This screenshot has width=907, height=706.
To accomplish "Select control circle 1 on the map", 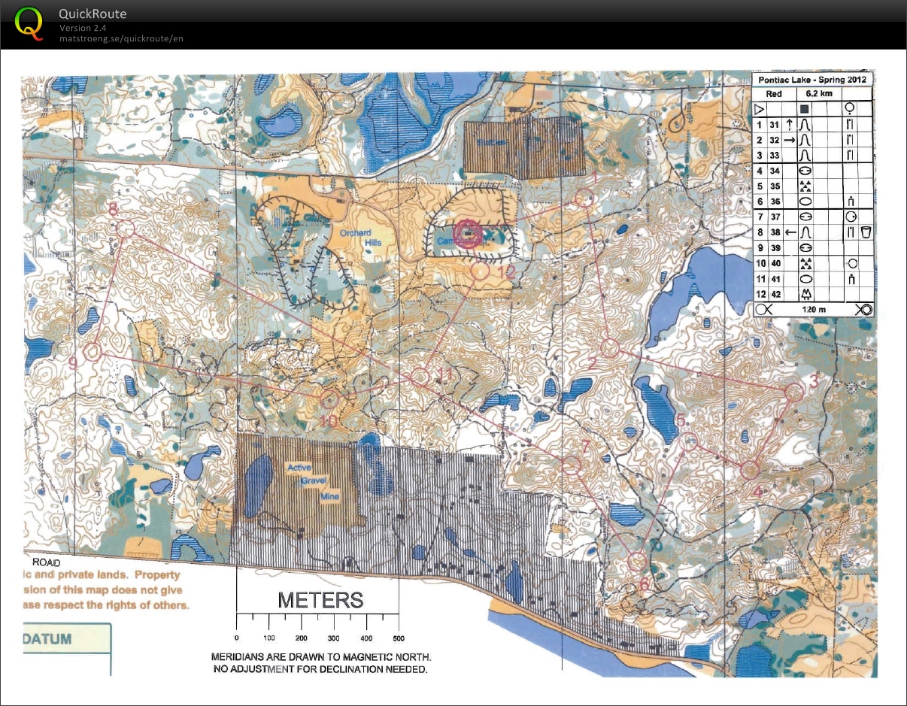I will [x=584, y=198].
